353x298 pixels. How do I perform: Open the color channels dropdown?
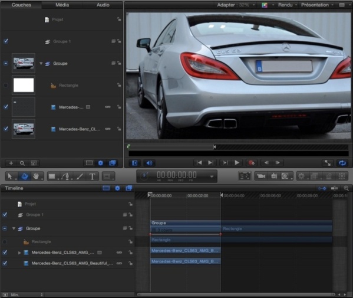point(268,5)
